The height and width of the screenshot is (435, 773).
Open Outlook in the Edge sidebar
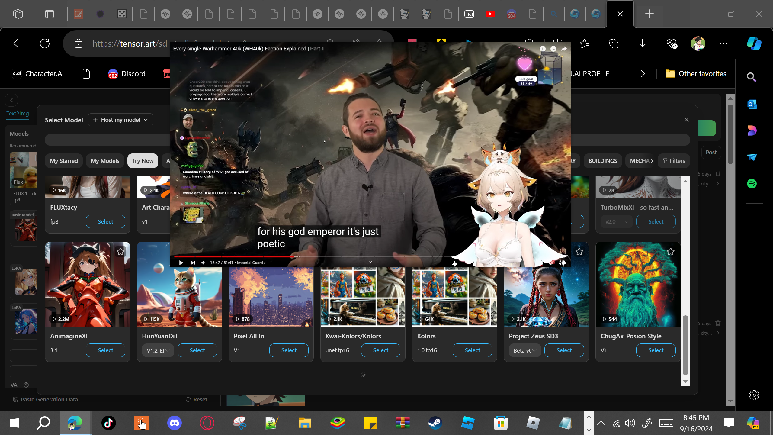[x=752, y=104]
